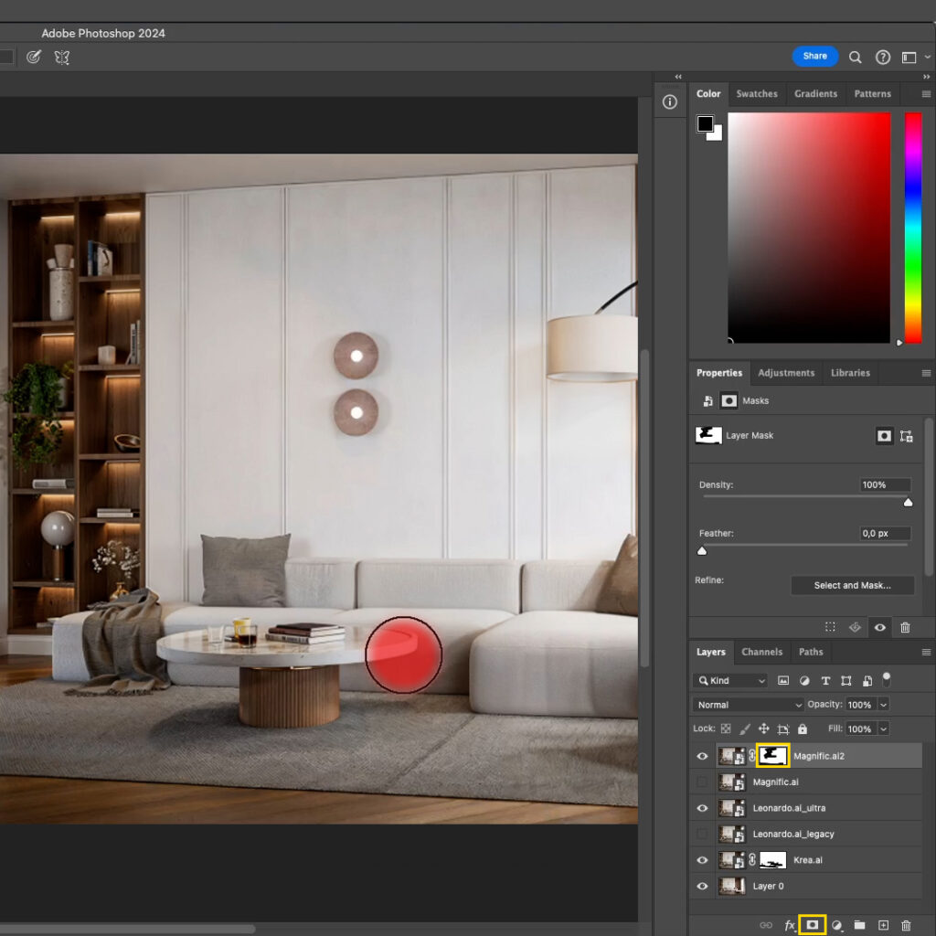The height and width of the screenshot is (936, 936).
Task: Click the blue Share button
Action: (814, 56)
